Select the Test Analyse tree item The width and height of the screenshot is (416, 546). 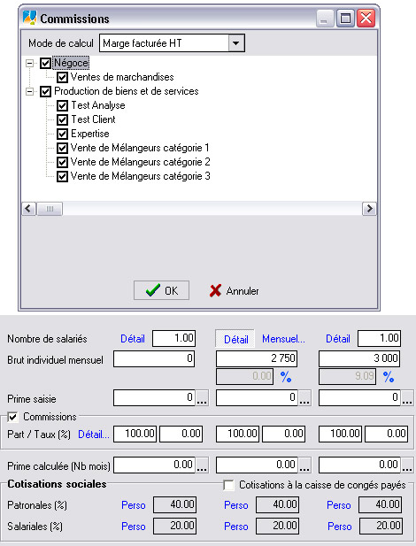coord(98,105)
